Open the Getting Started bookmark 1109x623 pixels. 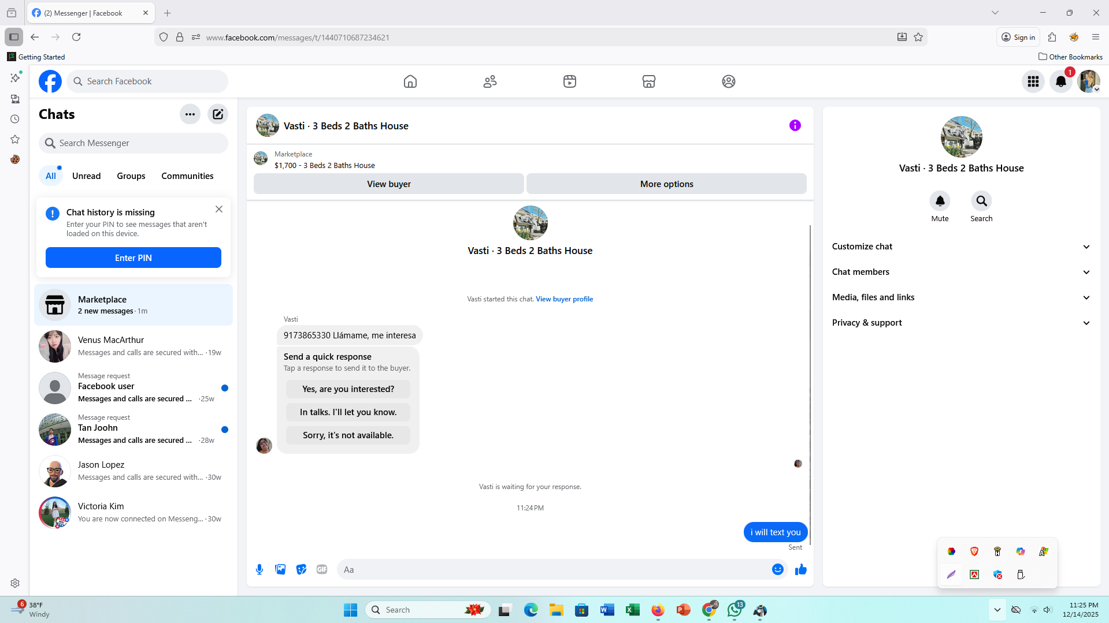(x=36, y=57)
